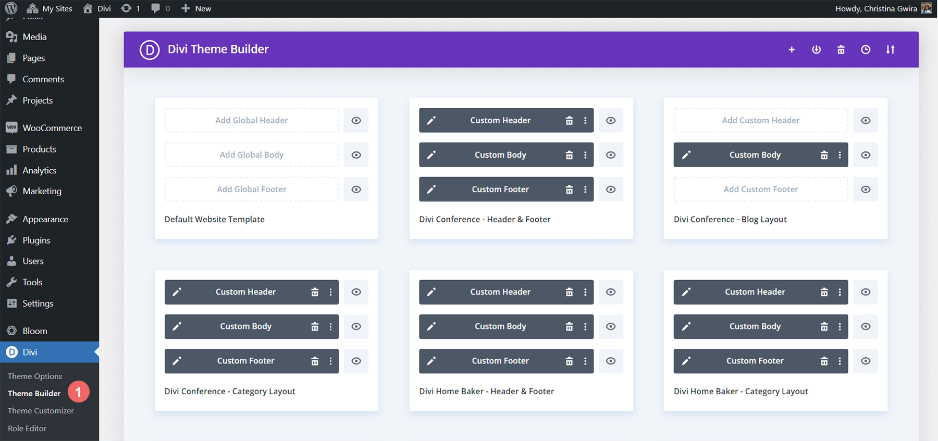Viewport: 938px width, 441px height.
Task: Open comments bubble in admin bar
Action: point(161,8)
